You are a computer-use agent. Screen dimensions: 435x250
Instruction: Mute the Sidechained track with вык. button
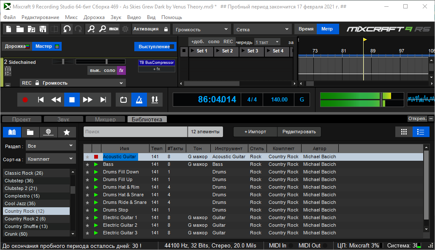(x=95, y=71)
